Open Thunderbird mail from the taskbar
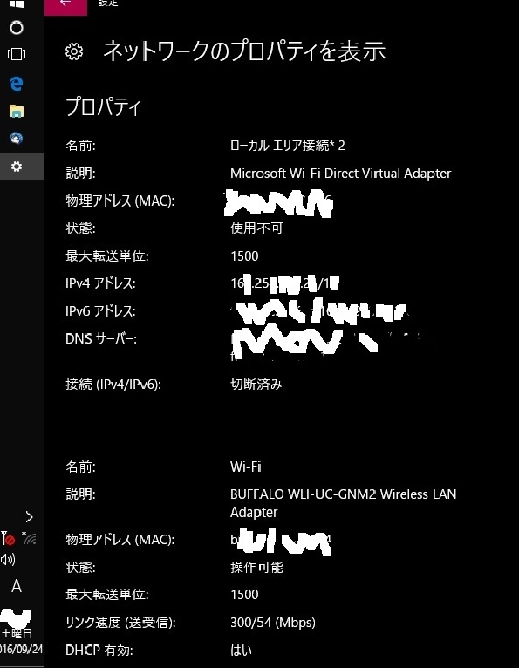519x668 pixels. 17,139
